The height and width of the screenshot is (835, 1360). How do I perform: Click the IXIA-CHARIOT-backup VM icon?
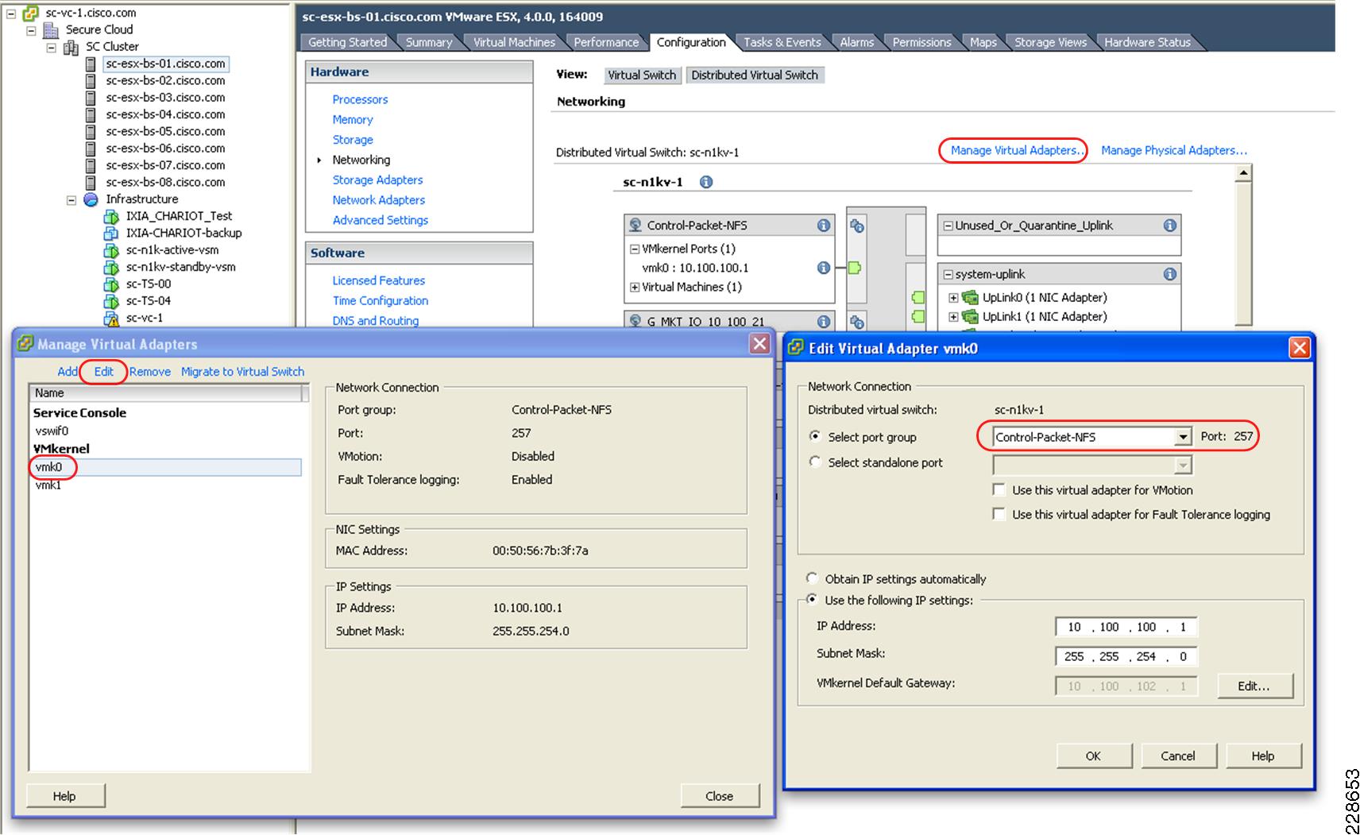coord(111,233)
